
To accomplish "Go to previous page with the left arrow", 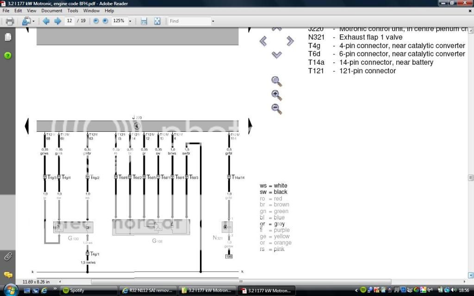I will [46, 21].
